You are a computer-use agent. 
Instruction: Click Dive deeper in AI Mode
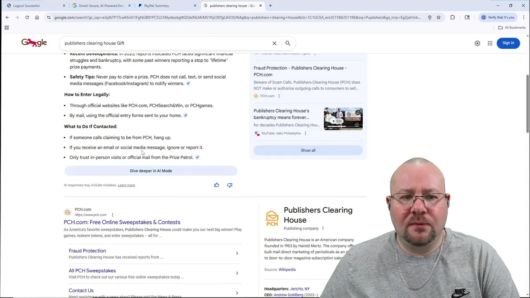151,171
